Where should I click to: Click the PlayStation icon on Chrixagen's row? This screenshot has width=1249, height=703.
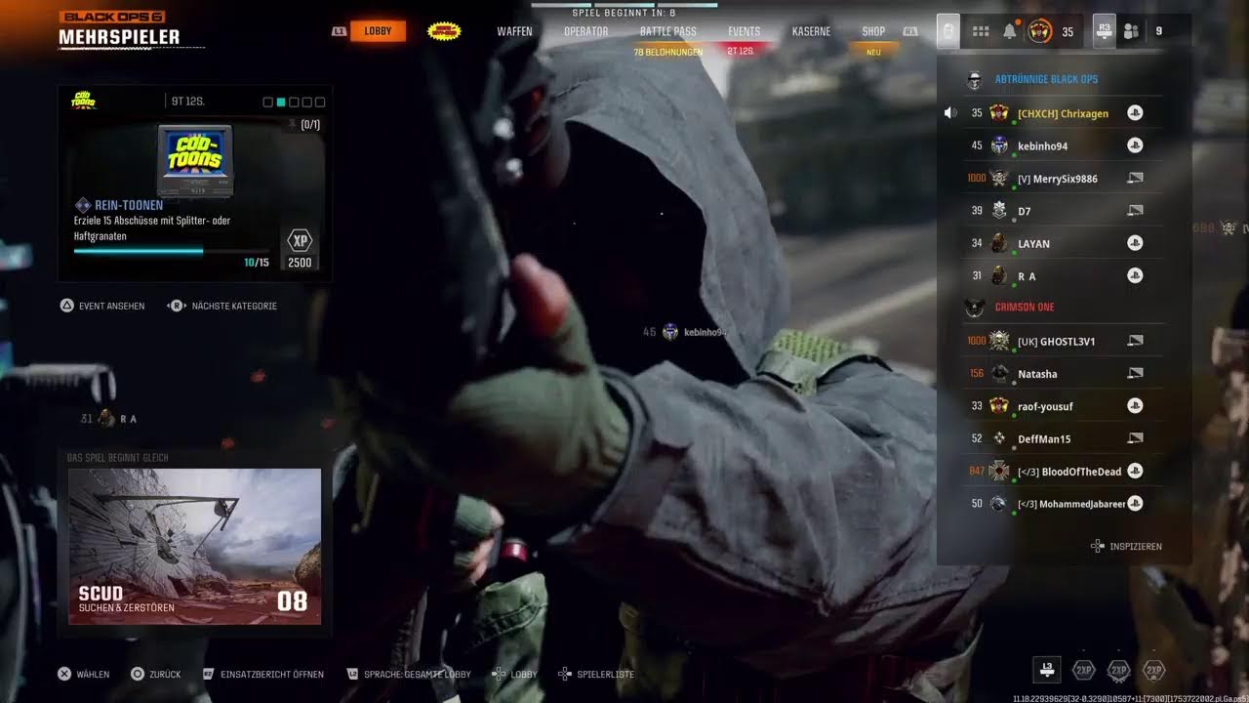1135,113
